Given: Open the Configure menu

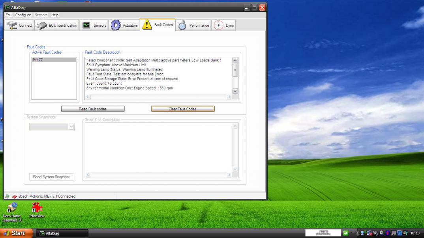Looking at the screenshot, I should tap(23, 15).
